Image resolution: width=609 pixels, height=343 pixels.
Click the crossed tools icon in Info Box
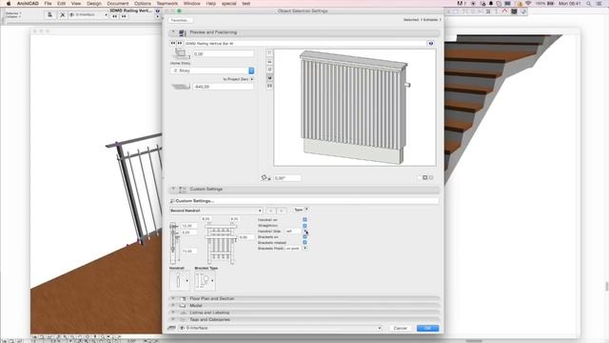click(62, 15)
